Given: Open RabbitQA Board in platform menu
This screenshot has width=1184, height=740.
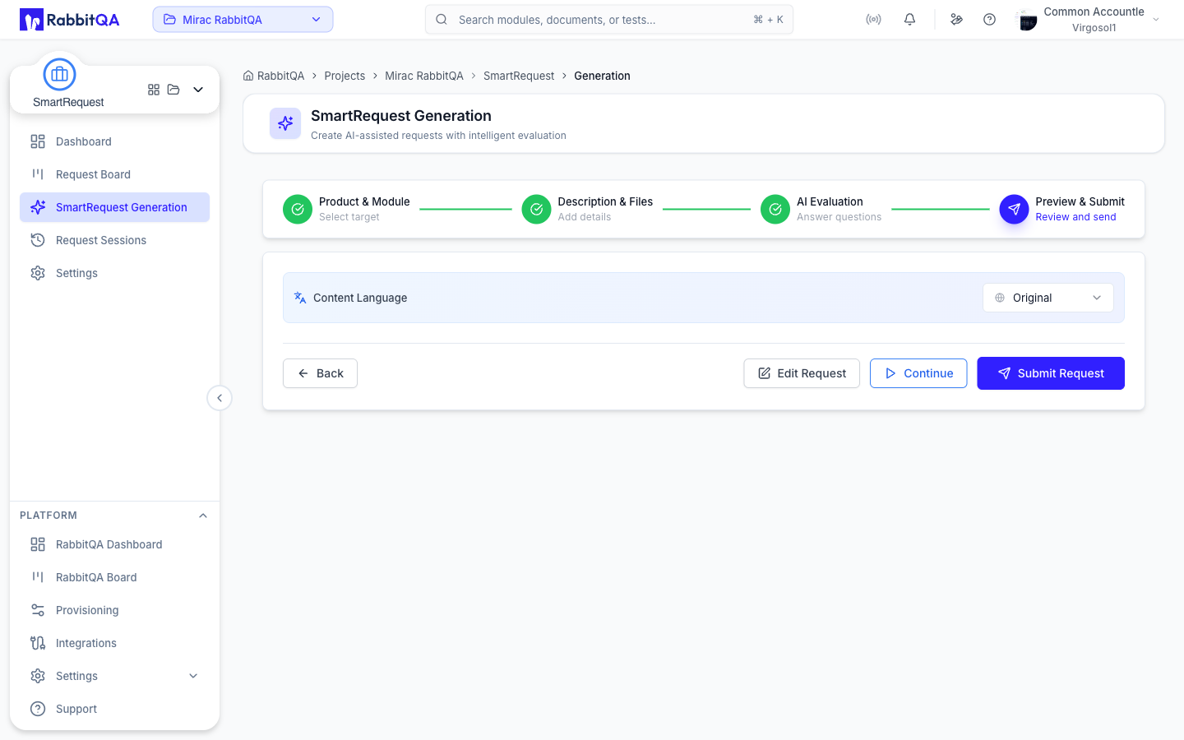Looking at the screenshot, I should (114, 577).
